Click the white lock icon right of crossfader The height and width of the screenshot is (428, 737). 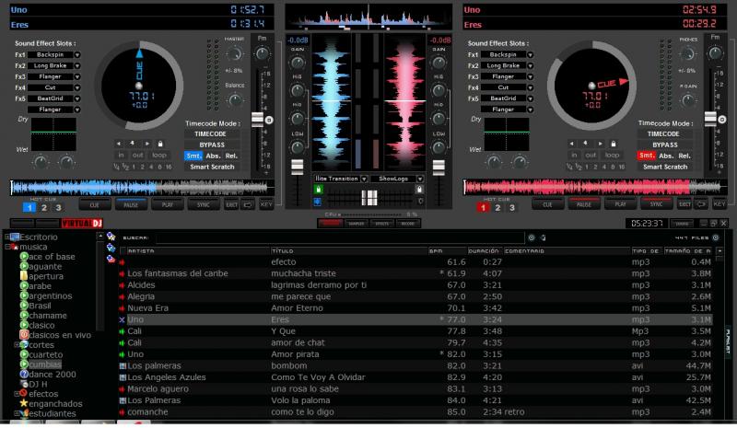point(419,190)
